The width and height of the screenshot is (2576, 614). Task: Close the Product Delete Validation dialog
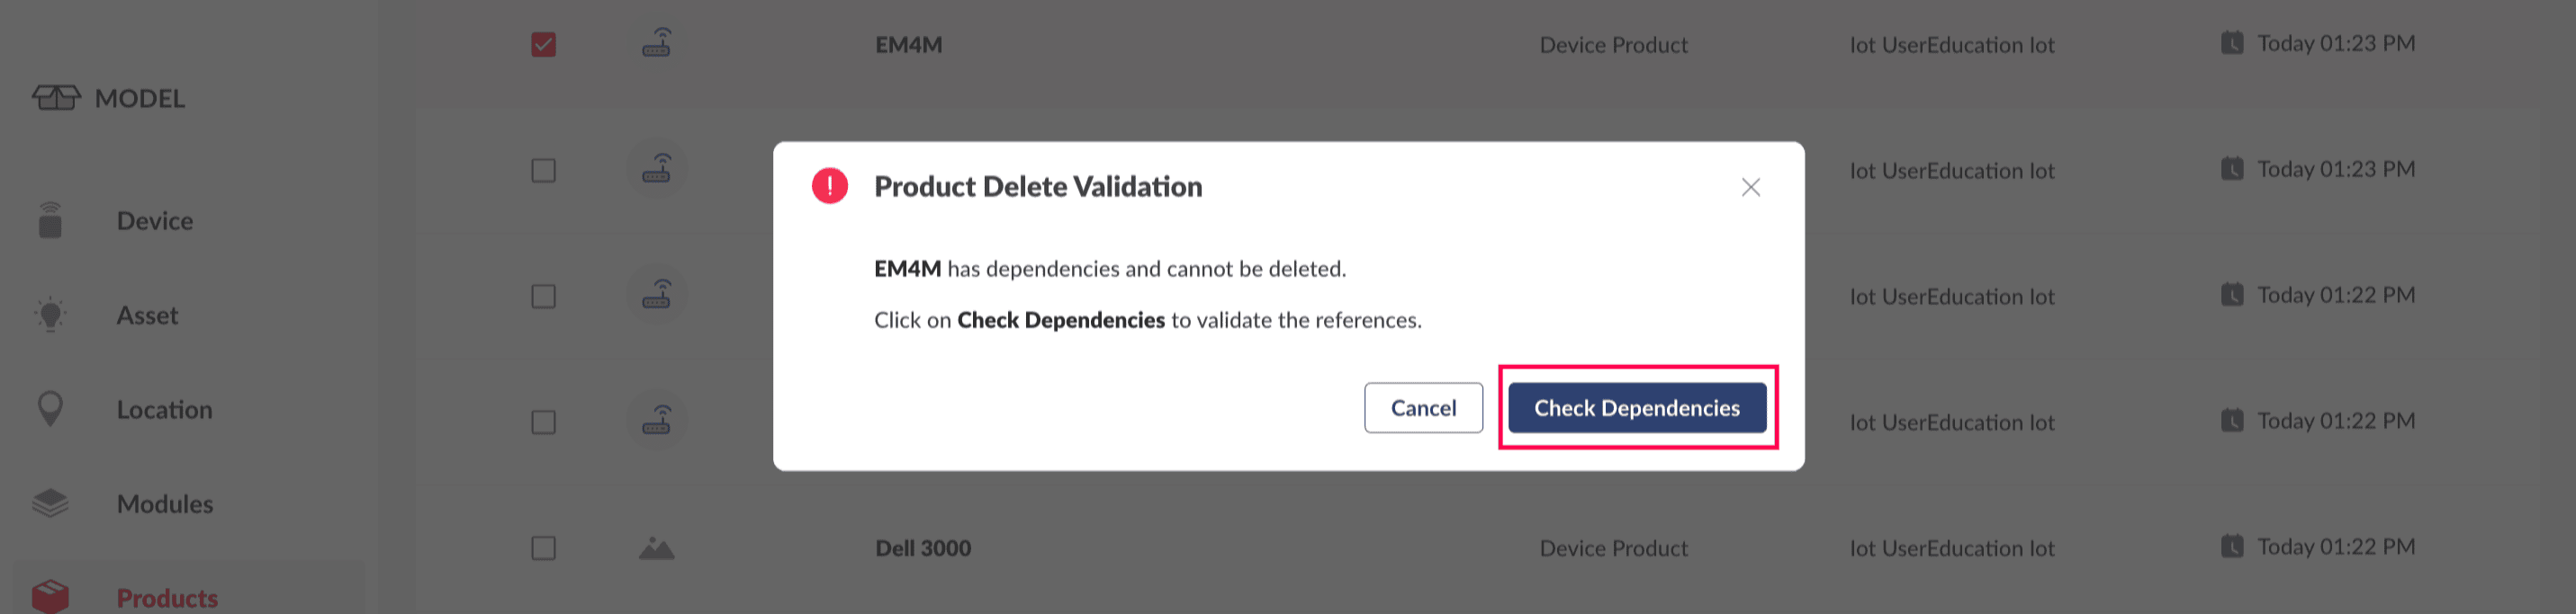[x=1749, y=188]
